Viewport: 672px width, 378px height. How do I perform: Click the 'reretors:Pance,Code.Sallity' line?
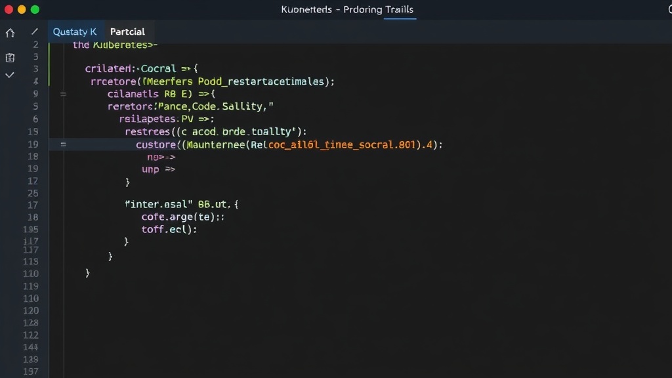(x=190, y=106)
